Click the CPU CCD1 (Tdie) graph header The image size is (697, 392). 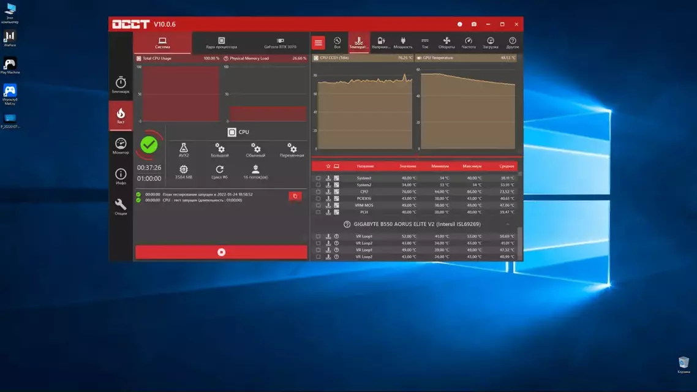point(363,58)
